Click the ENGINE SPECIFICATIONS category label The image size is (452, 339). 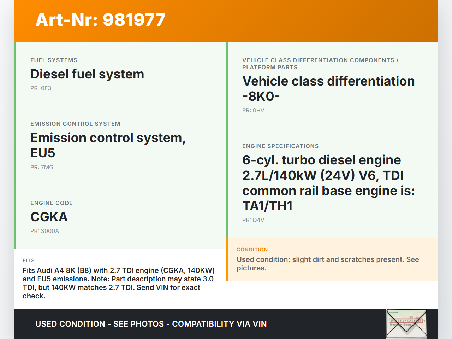point(280,146)
